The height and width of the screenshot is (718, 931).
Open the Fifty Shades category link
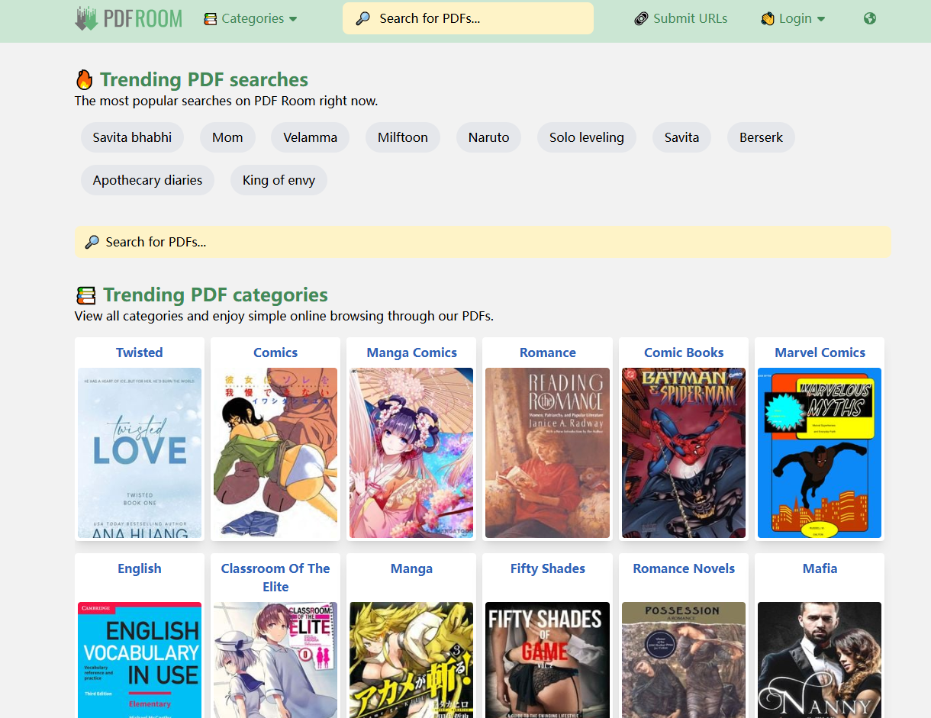[548, 568]
